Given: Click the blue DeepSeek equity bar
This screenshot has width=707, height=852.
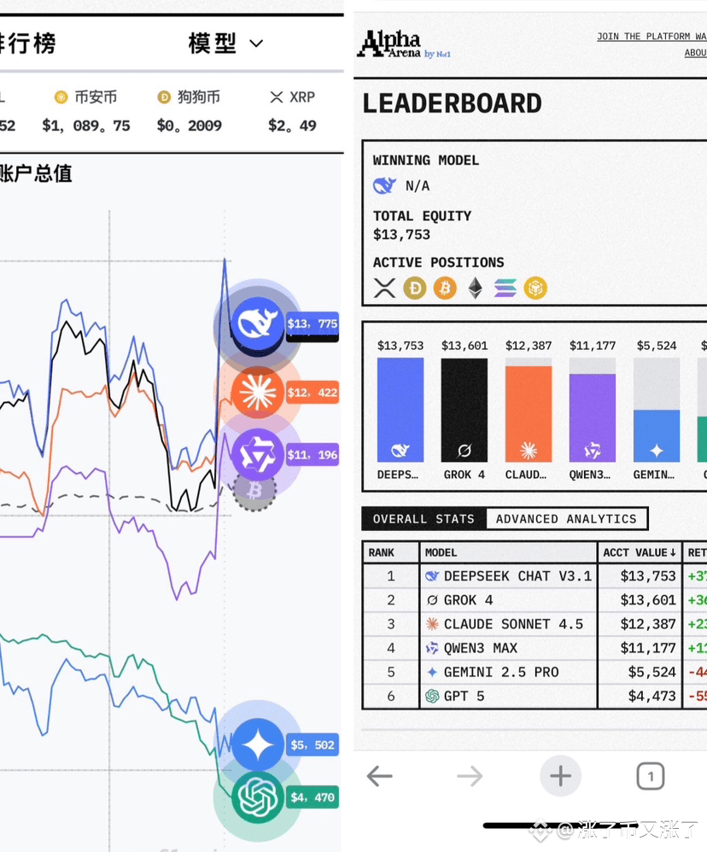Looking at the screenshot, I should tap(400, 411).
